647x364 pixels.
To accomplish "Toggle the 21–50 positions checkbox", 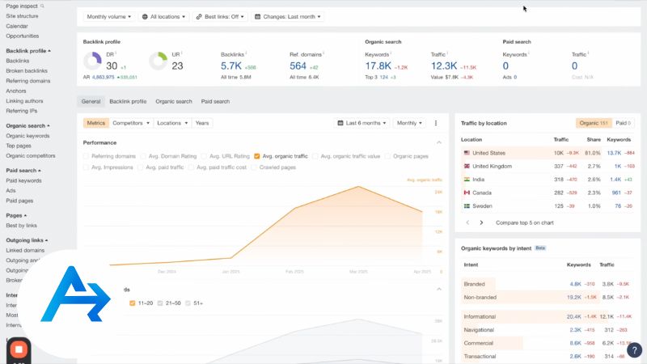I will pyautogui.click(x=159, y=303).
